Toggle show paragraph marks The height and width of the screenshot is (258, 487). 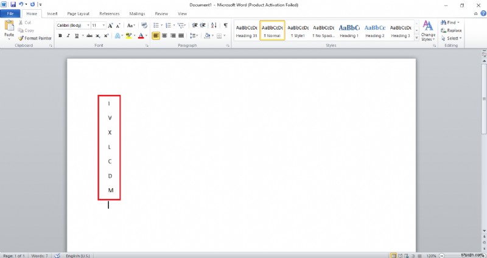tap(226, 26)
